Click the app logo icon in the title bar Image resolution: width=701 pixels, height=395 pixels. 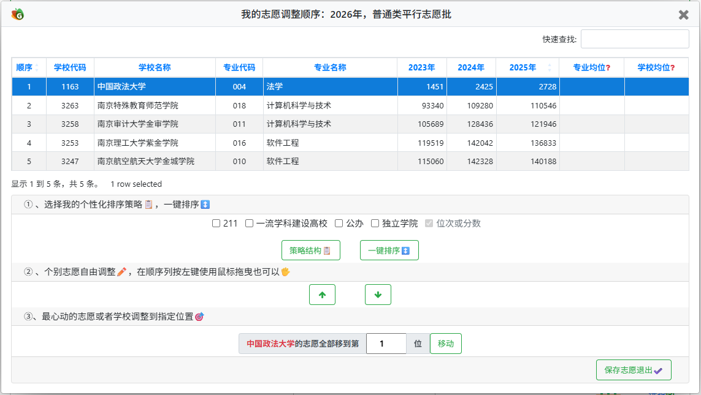(17, 15)
